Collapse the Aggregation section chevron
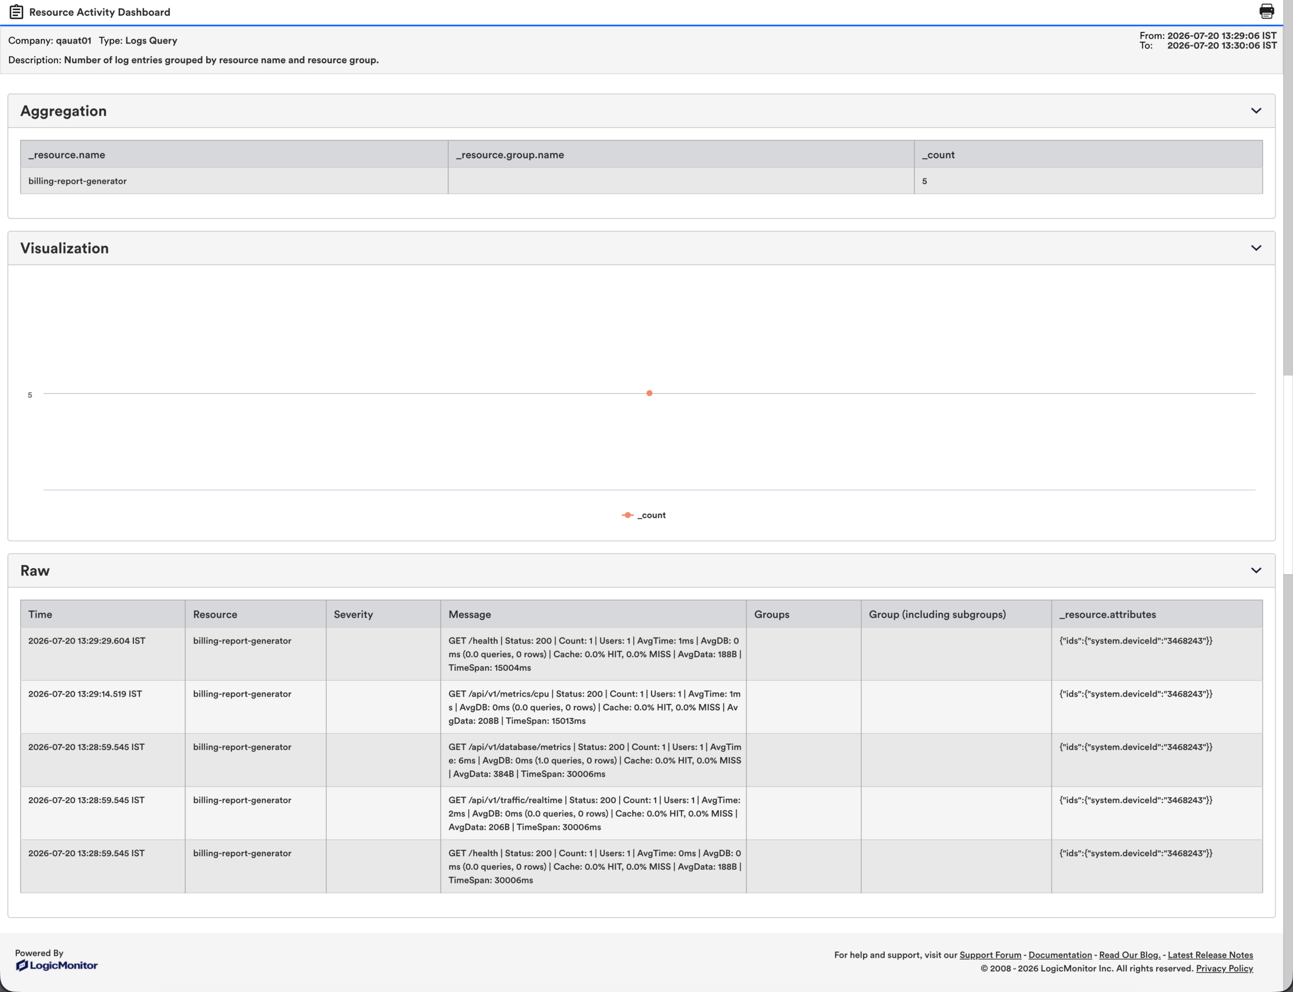1293x992 pixels. [1256, 111]
